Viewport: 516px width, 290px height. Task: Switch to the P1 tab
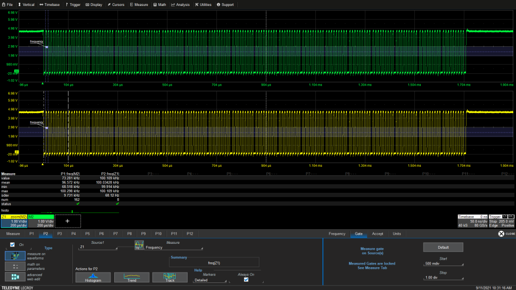32,234
